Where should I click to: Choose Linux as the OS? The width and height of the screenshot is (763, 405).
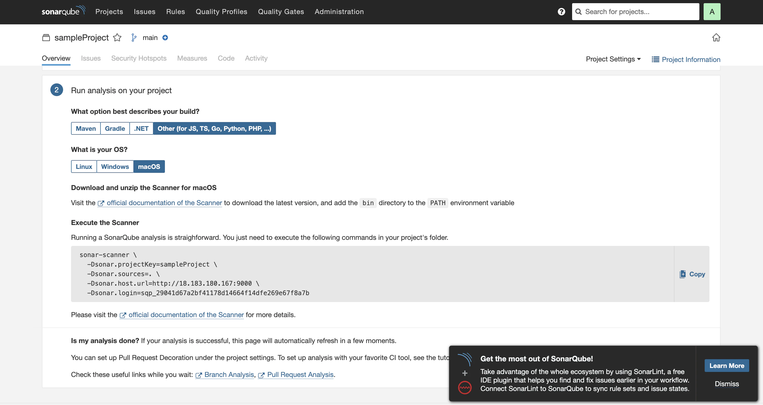coord(84,166)
